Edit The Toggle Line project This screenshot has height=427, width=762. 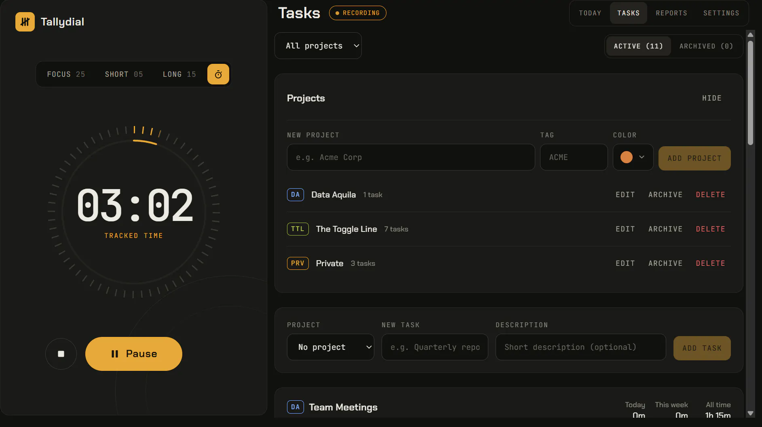click(625, 229)
